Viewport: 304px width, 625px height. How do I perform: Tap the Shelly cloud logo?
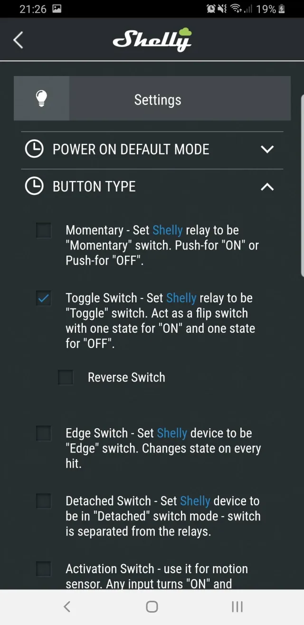pyautogui.click(x=152, y=40)
